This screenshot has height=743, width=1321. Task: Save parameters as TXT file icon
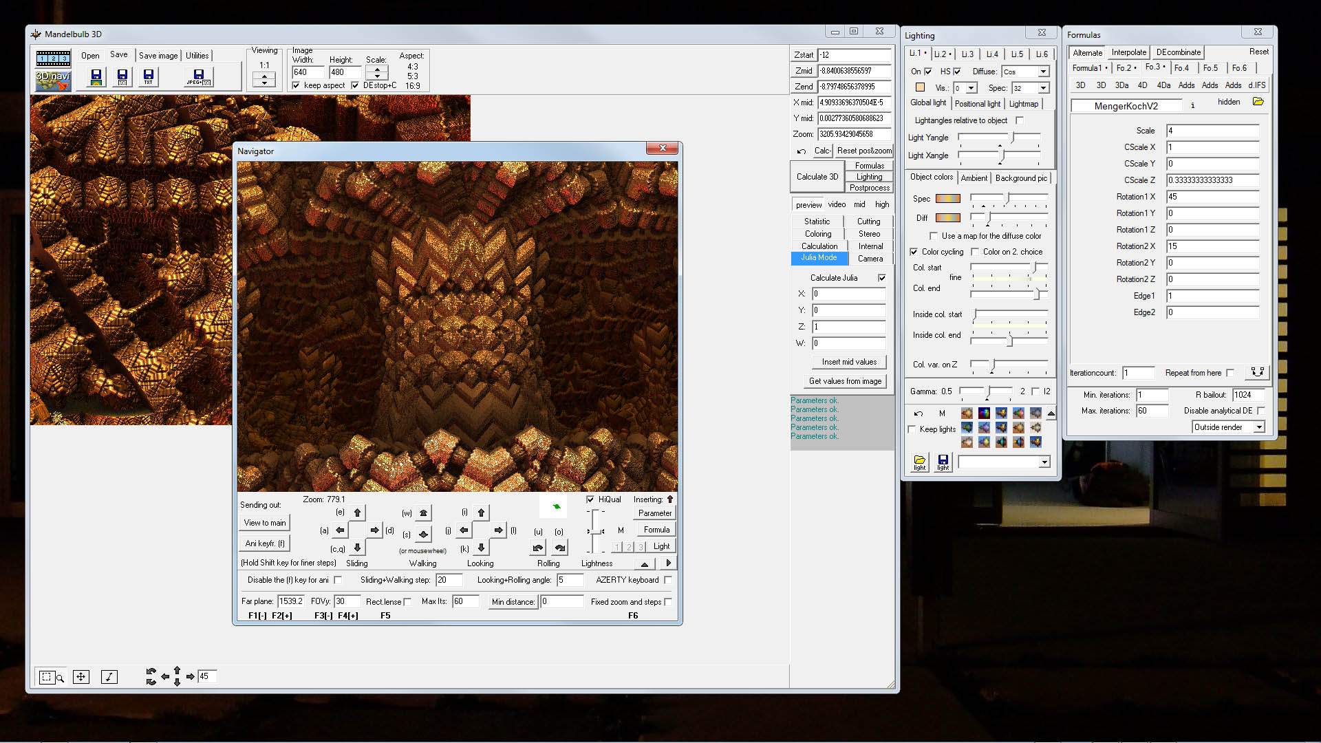(x=148, y=77)
